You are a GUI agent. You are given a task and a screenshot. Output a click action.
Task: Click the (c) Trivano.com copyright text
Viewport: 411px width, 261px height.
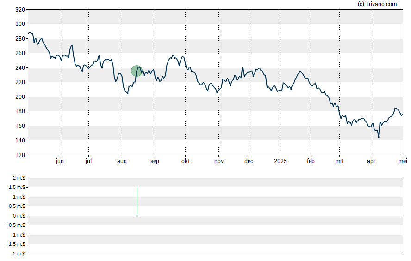(x=377, y=4)
